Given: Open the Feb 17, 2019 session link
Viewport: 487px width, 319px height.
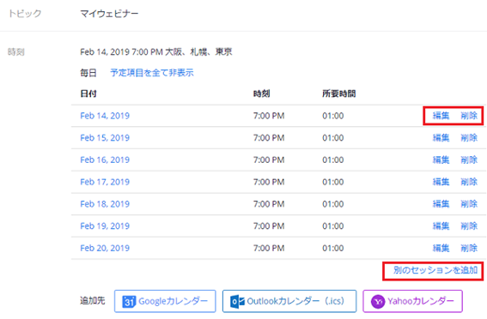Looking at the screenshot, I should (105, 182).
